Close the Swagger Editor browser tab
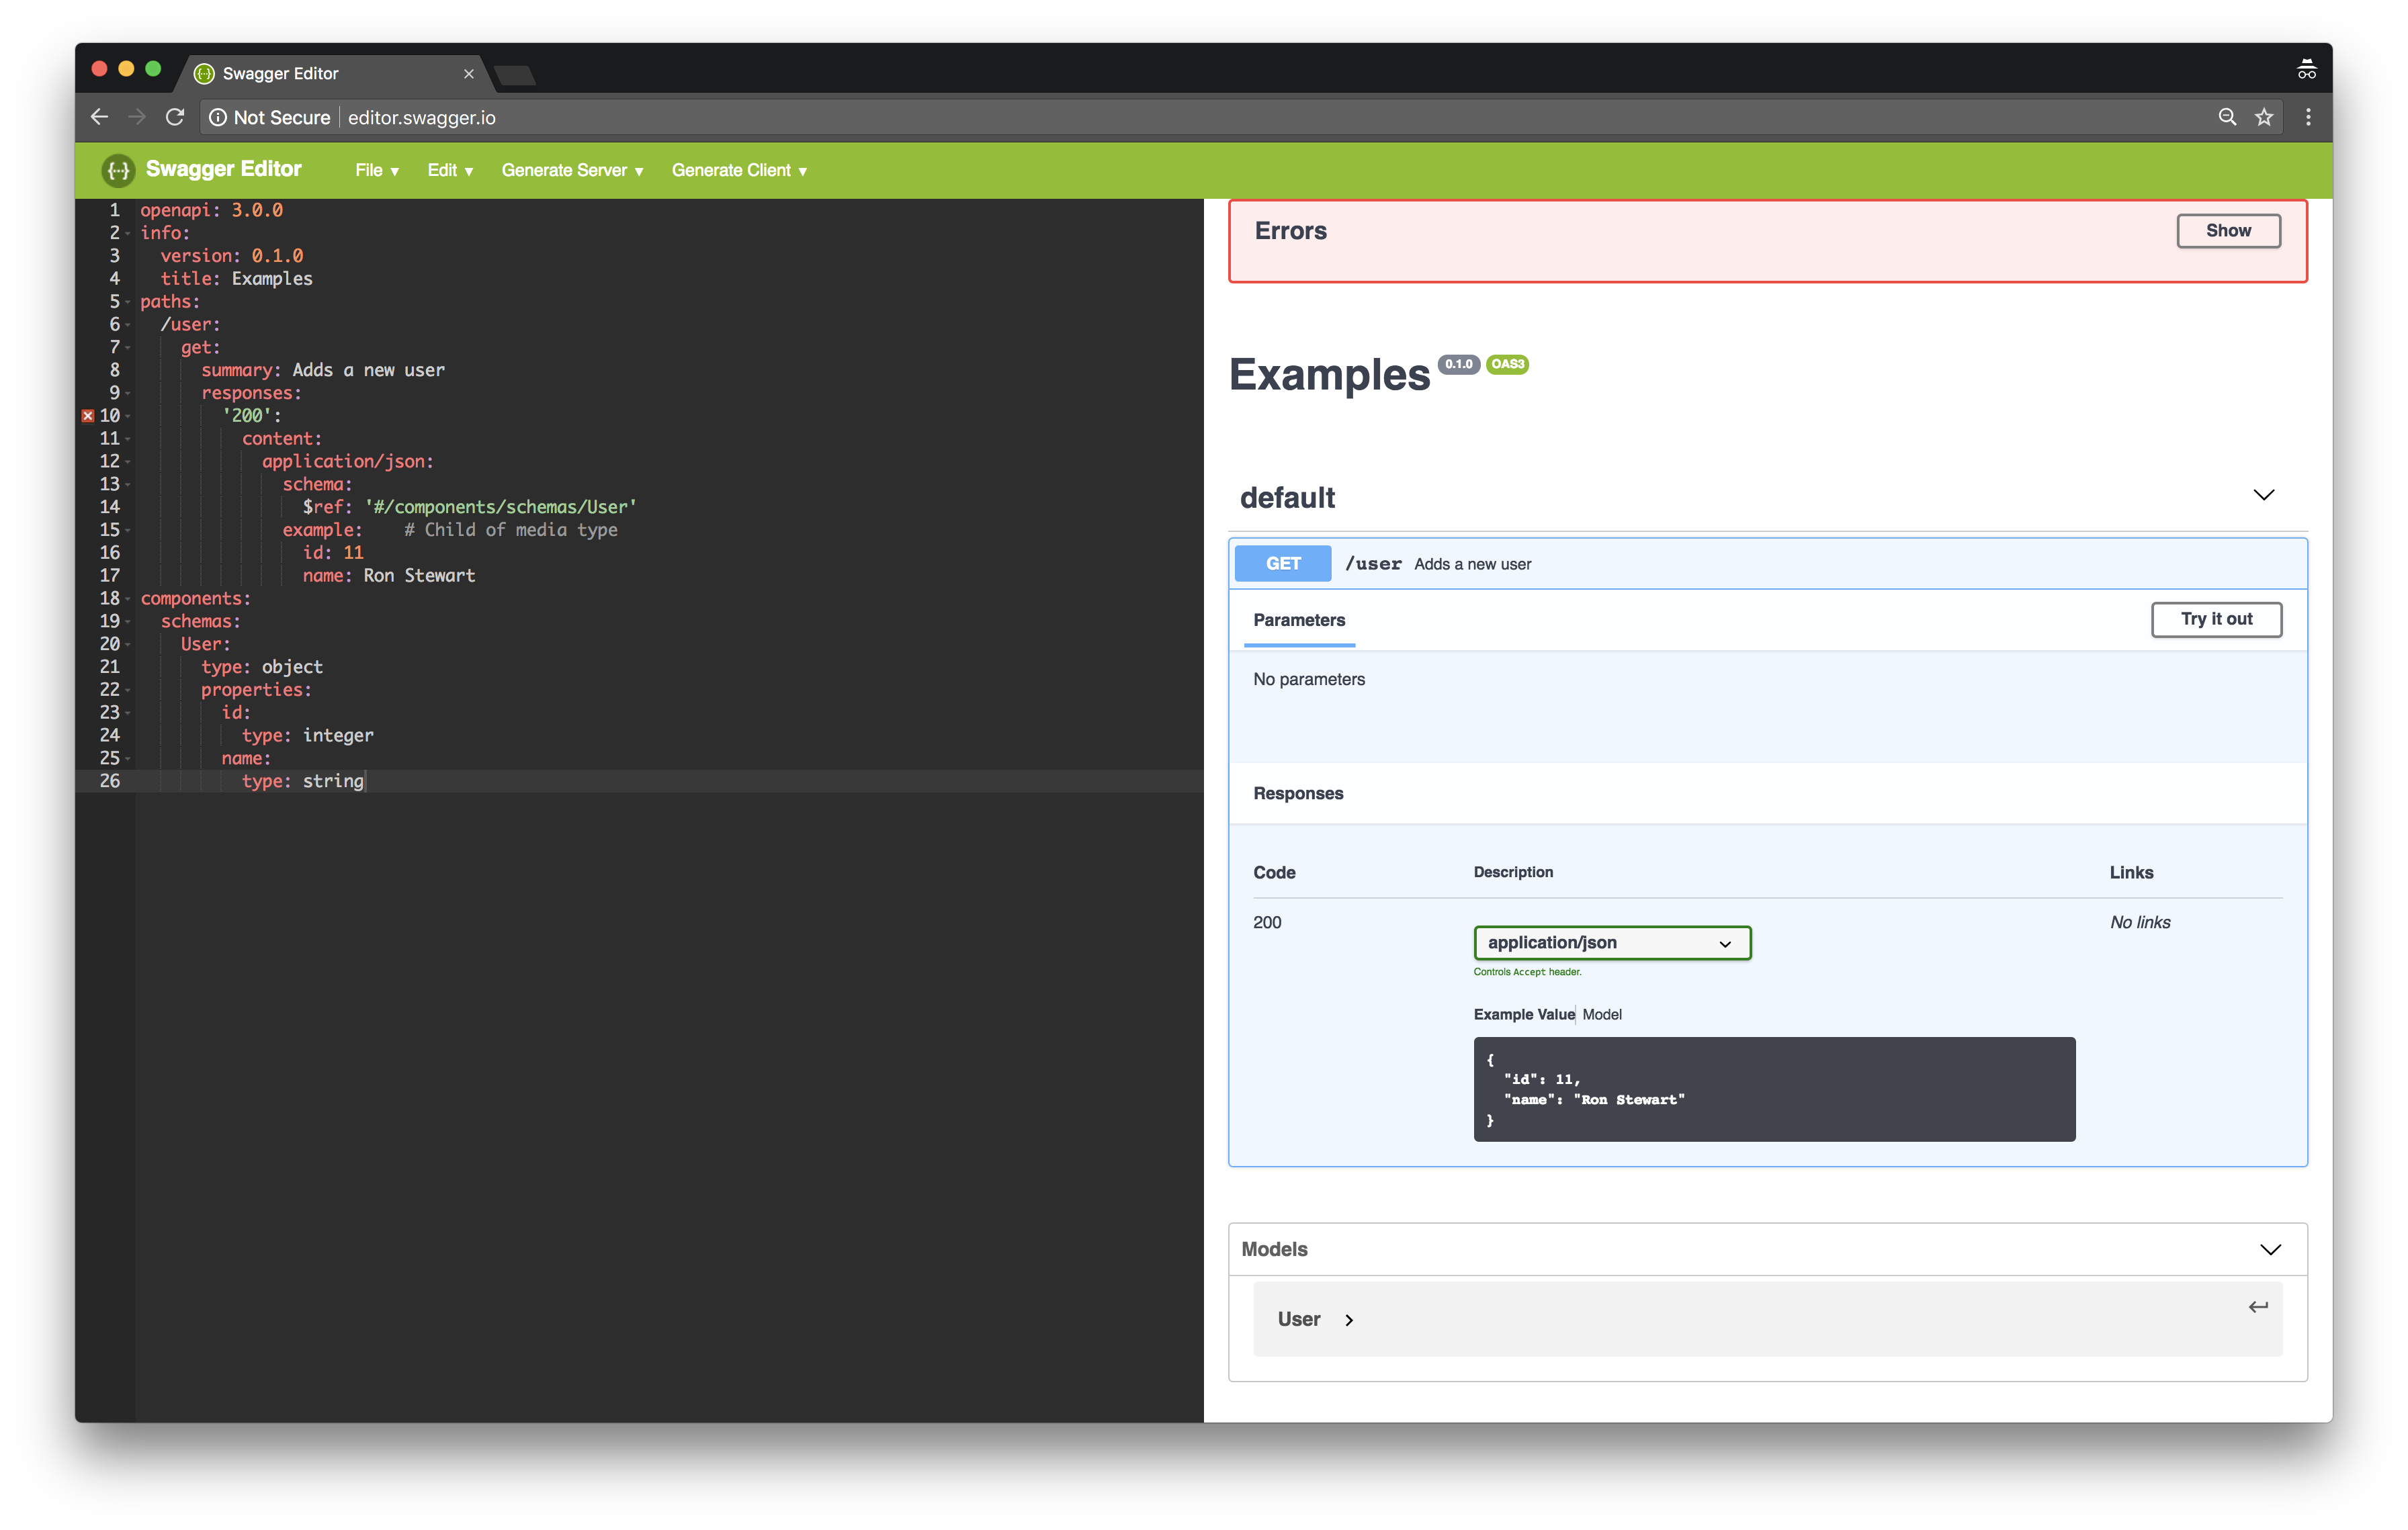Screen dimensions: 2408x1530 pyautogui.click(x=468, y=74)
